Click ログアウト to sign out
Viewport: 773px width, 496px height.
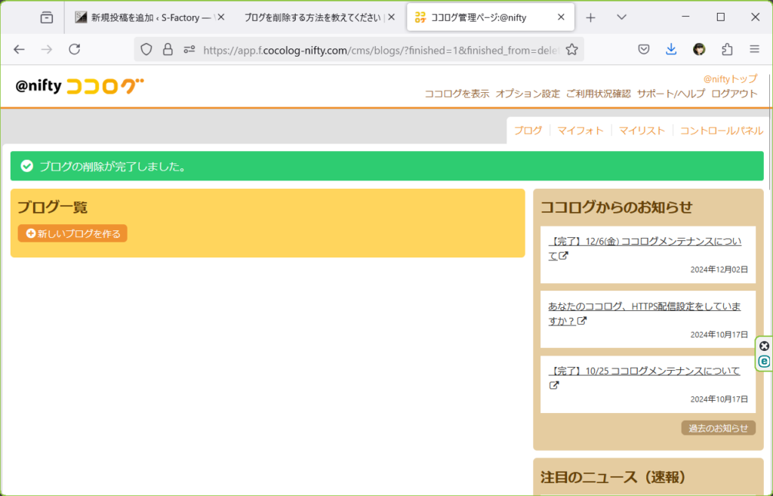[x=734, y=94]
